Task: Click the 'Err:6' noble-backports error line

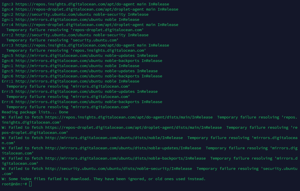Action: tap(82, 102)
